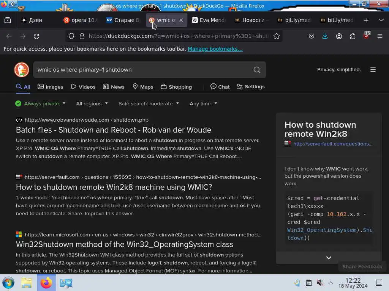Click the Privacy, simplified. text
The image size is (389, 291).
tap(339, 70)
